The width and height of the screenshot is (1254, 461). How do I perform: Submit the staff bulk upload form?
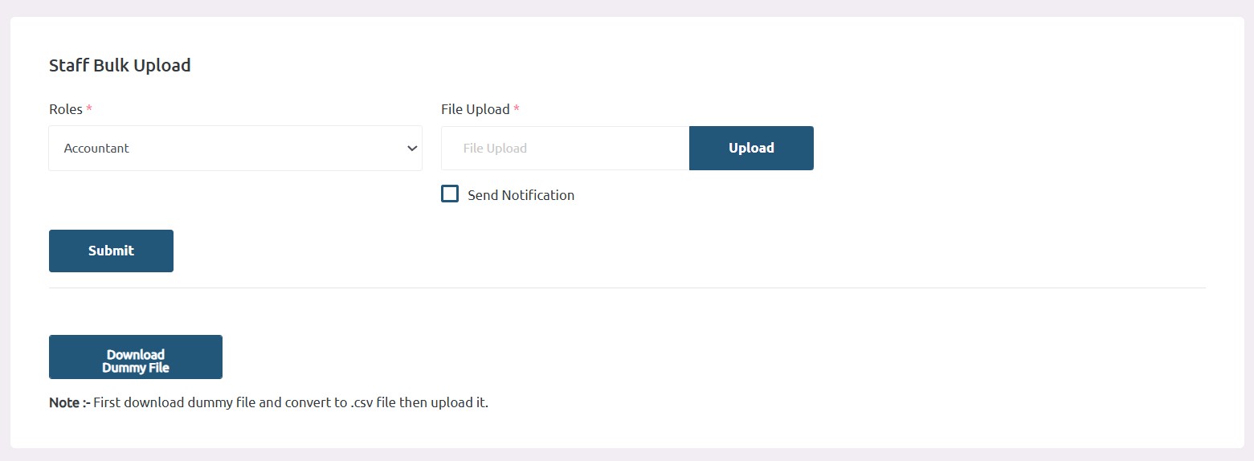(x=111, y=251)
